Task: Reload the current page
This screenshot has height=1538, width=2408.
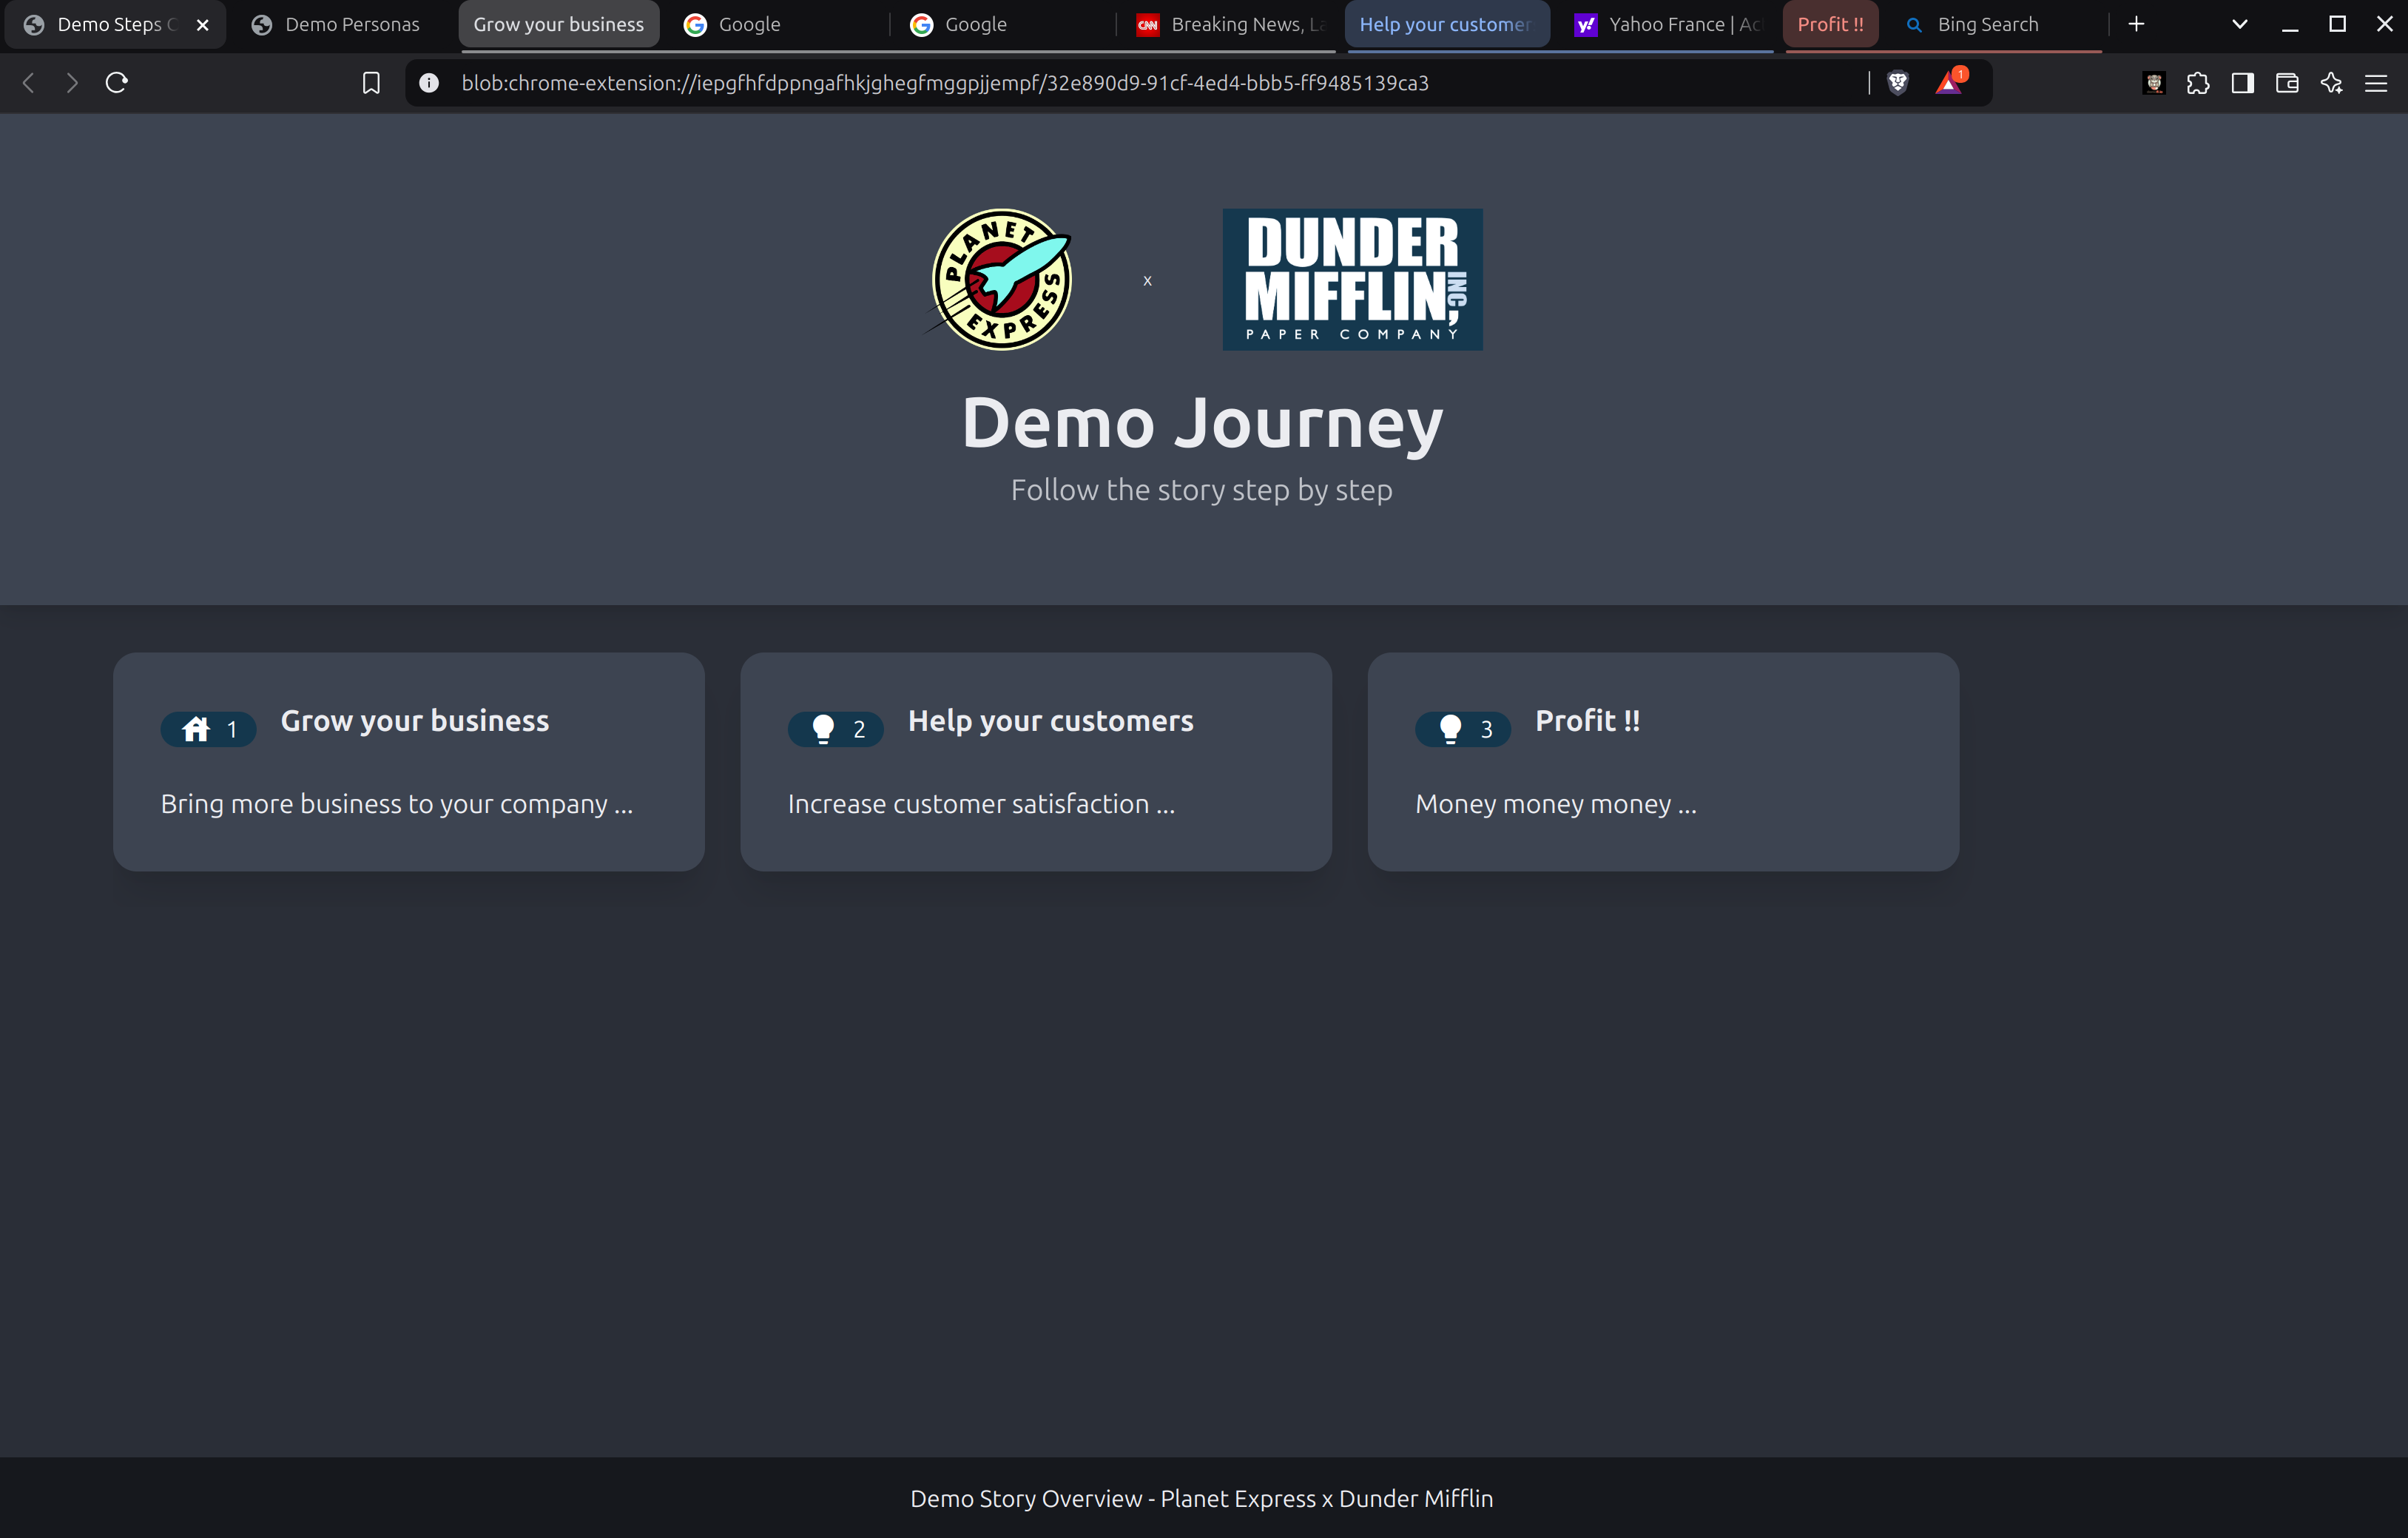Action: (x=117, y=83)
